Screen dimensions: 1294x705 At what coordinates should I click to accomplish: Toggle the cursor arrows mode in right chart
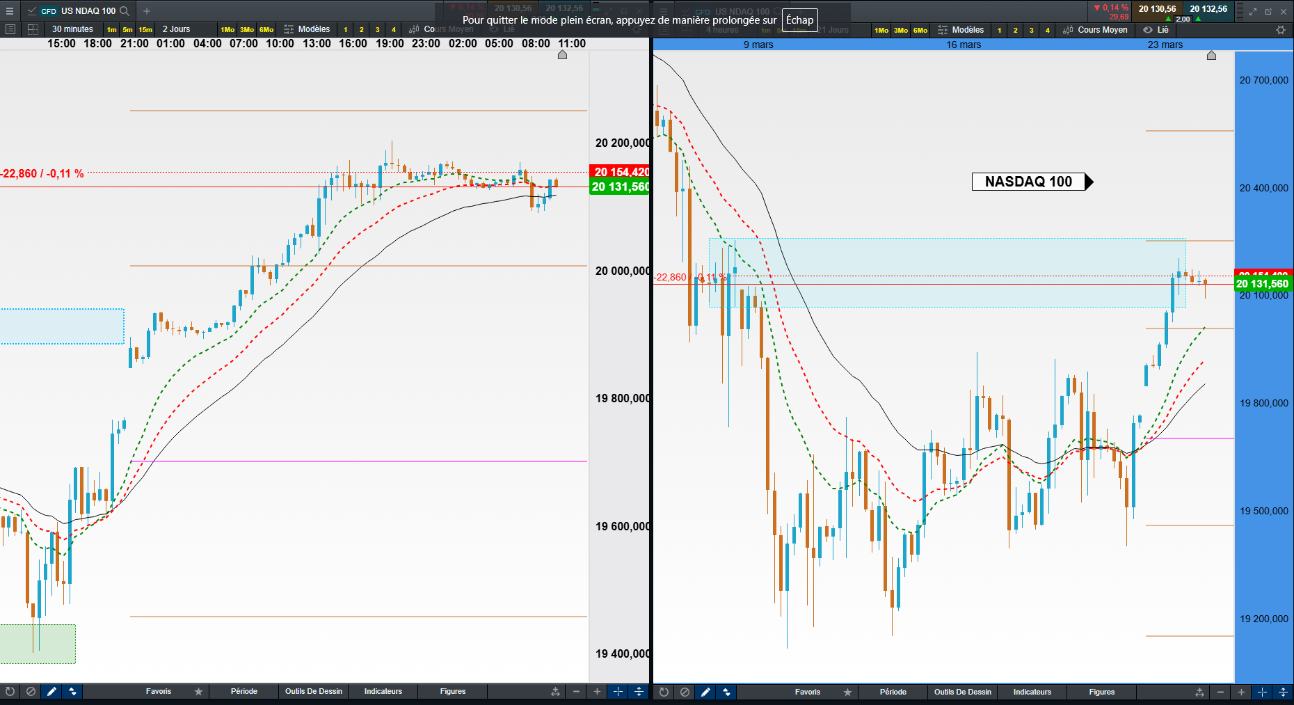[x=726, y=692]
